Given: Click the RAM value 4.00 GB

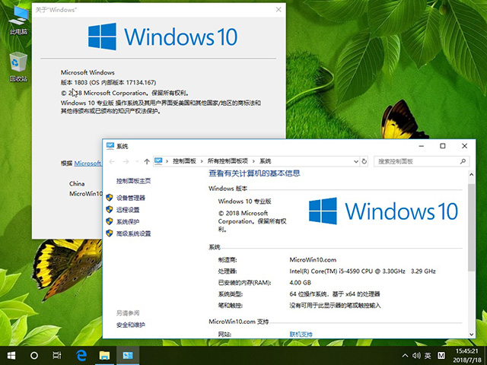Looking at the screenshot, I should click(300, 282).
